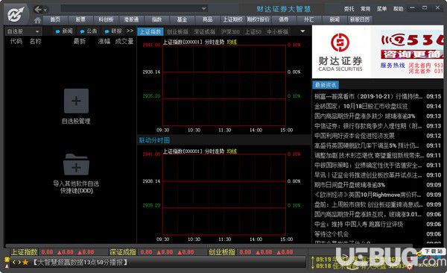The width and height of the screenshot is (447, 273).
Task: Go back using the left arrow icon
Action: (x=38, y=10)
